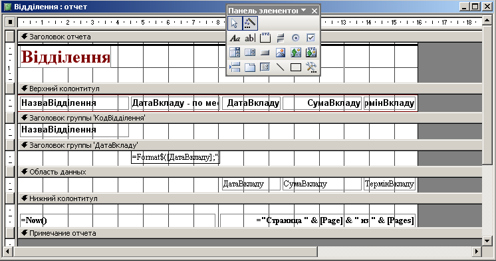Select the Subform/Subreport tool
496x261 pixels.
(265, 67)
